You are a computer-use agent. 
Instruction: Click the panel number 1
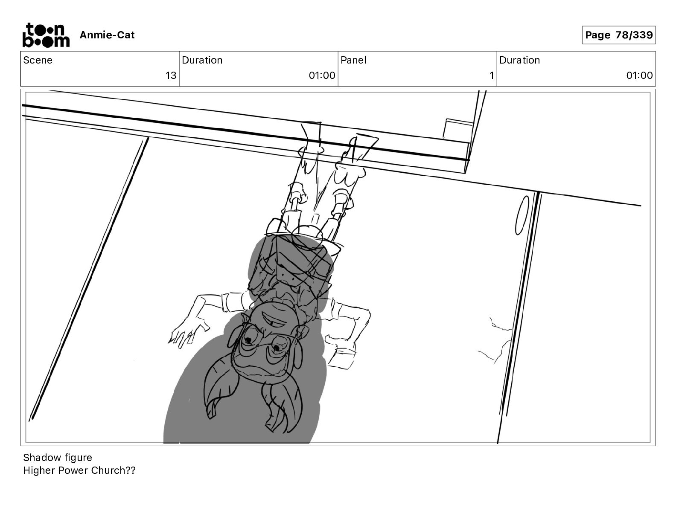pos(492,75)
